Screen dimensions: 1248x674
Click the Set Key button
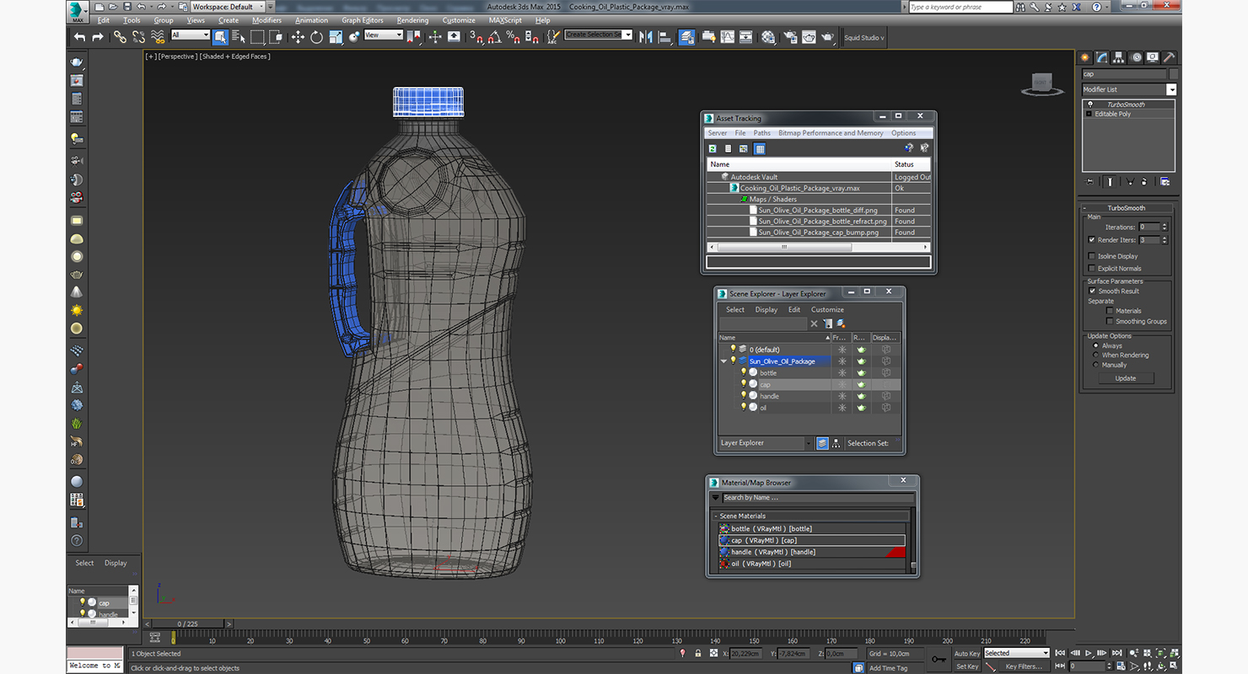966,666
